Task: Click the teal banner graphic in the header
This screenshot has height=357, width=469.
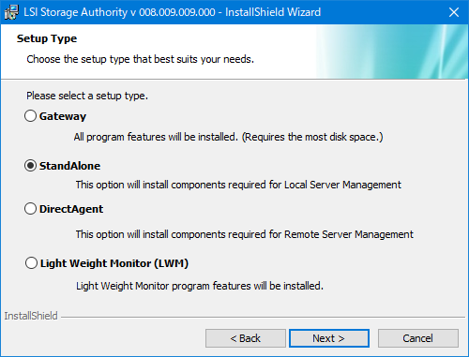Action: click(392, 52)
